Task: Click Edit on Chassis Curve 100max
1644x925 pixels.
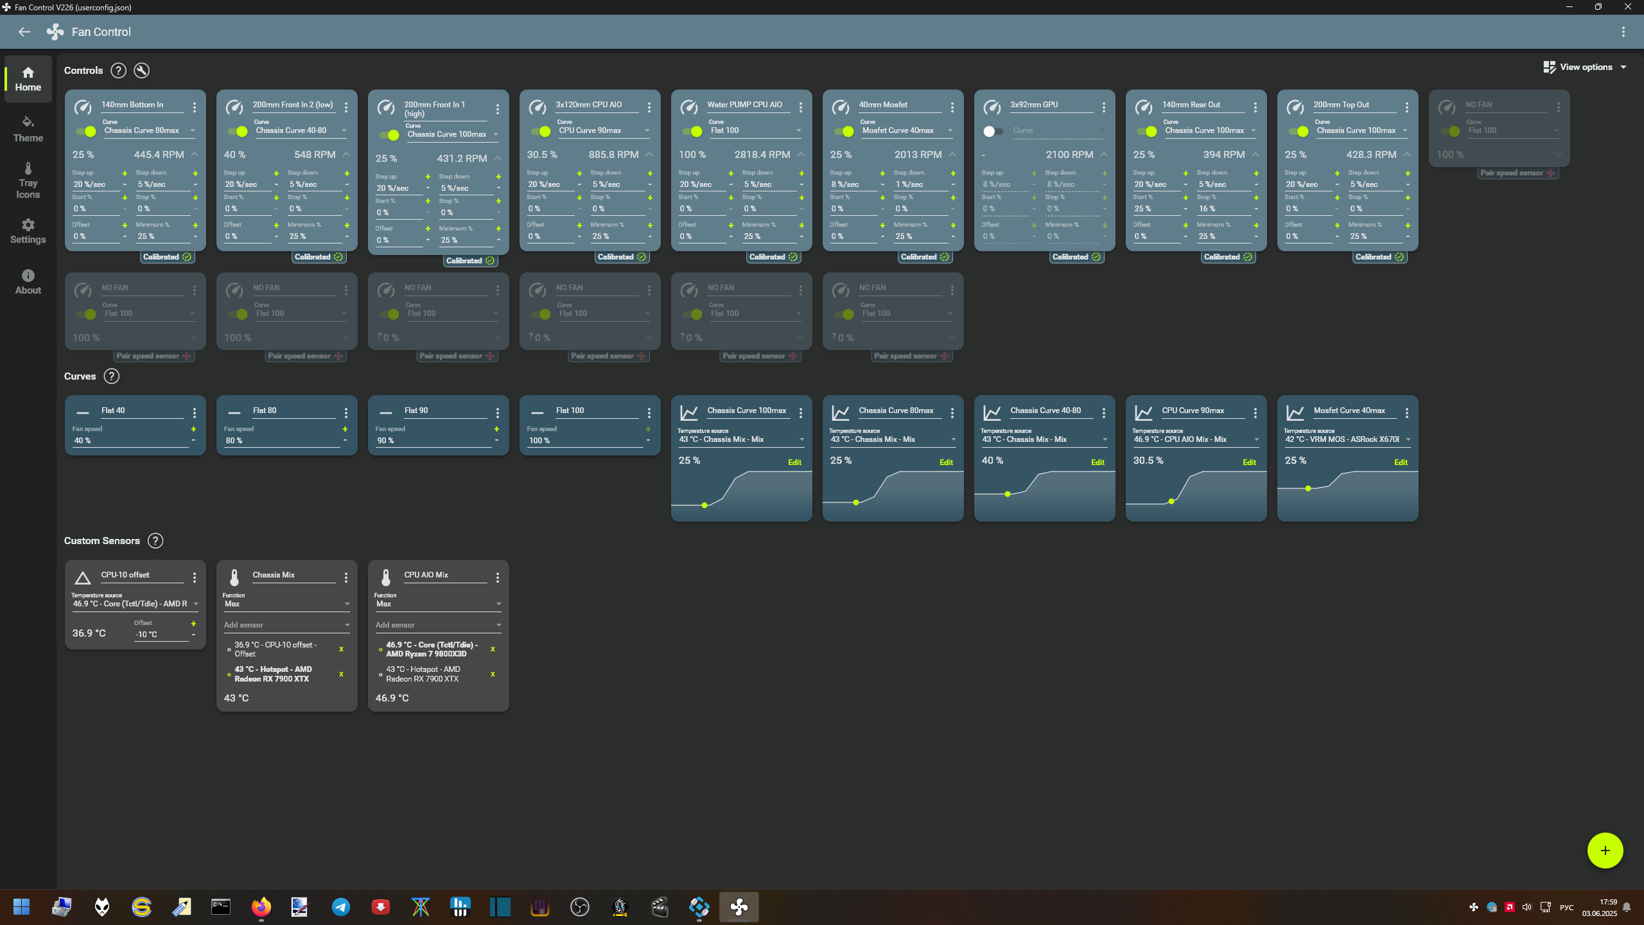Action: pyautogui.click(x=794, y=463)
